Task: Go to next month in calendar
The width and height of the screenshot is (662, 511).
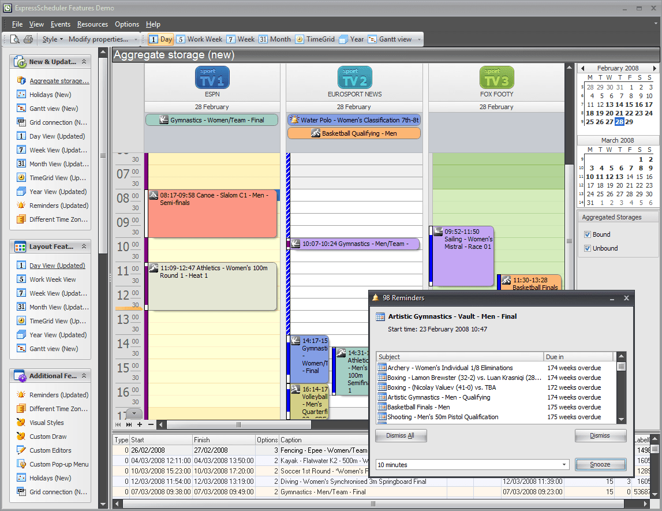Action: [654, 68]
